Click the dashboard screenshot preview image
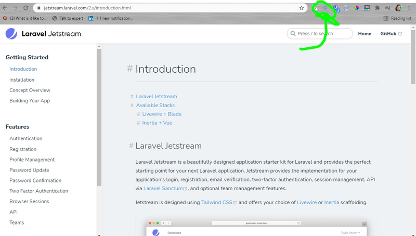 tap(256, 227)
